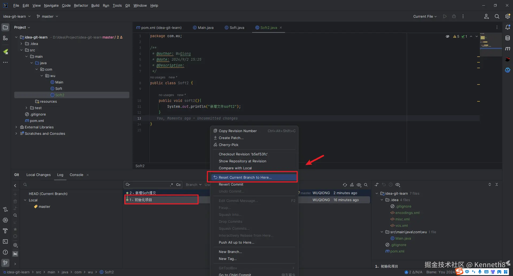Open the Database tool window icon

click(x=508, y=38)
